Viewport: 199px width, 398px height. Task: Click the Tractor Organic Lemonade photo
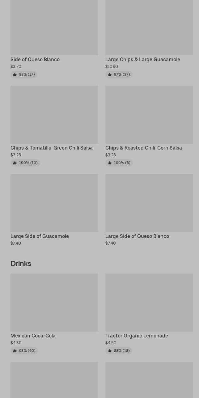(x=149, y=302)
